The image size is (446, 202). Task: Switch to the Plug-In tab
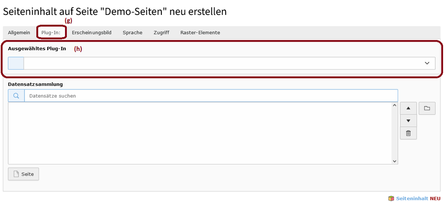[x=51, y=32]
